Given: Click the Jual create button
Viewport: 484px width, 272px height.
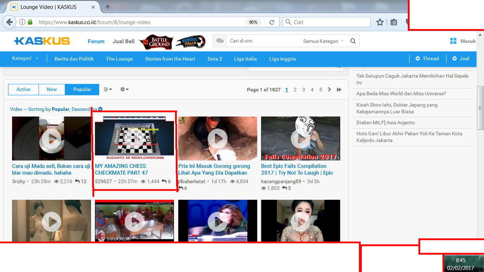Looking at the screenshot, I should (461, 59).
